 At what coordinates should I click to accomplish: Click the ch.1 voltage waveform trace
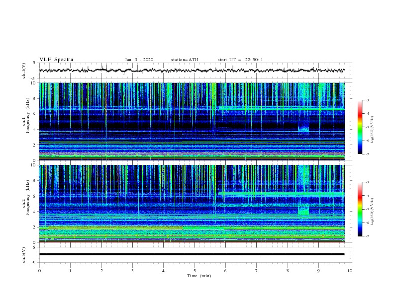click(x=192, y=70)
